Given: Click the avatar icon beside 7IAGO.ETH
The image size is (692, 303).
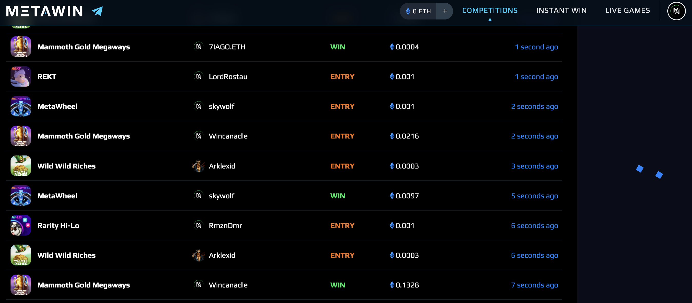Looking at the screenshot, I should [198, 46].
